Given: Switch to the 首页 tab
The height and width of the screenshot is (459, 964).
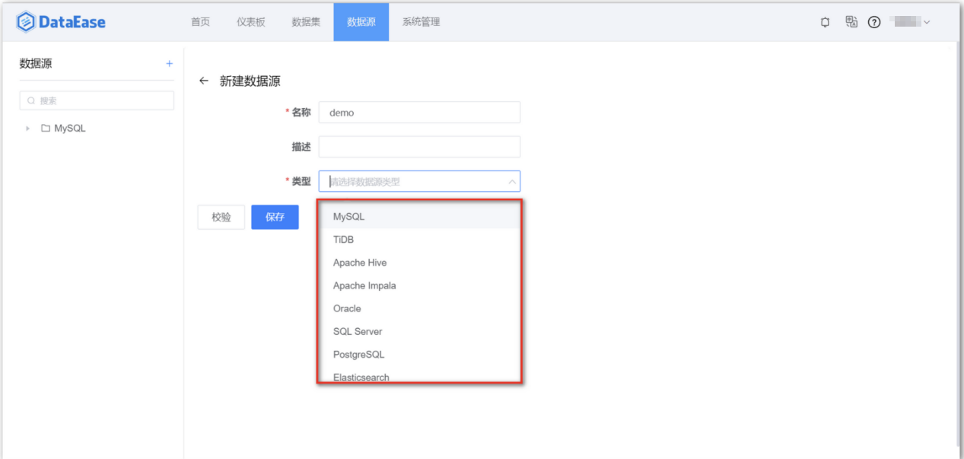Looking at the screenshot, I should click(200, 21).
